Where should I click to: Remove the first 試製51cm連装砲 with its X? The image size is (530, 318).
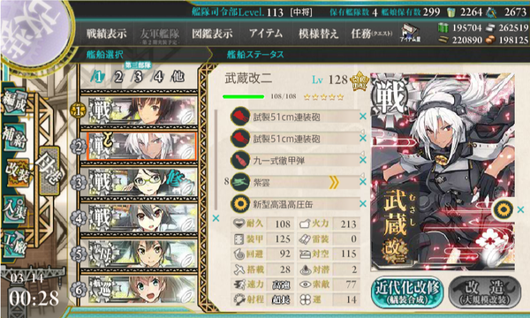coord(363,117)
